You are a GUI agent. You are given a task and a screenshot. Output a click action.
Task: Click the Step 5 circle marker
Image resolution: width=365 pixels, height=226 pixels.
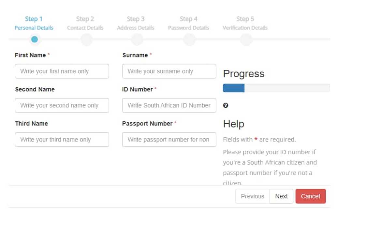246,40
